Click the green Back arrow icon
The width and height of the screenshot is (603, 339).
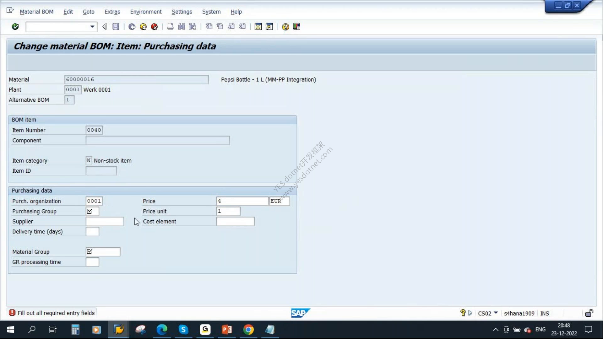click(132, 27)
